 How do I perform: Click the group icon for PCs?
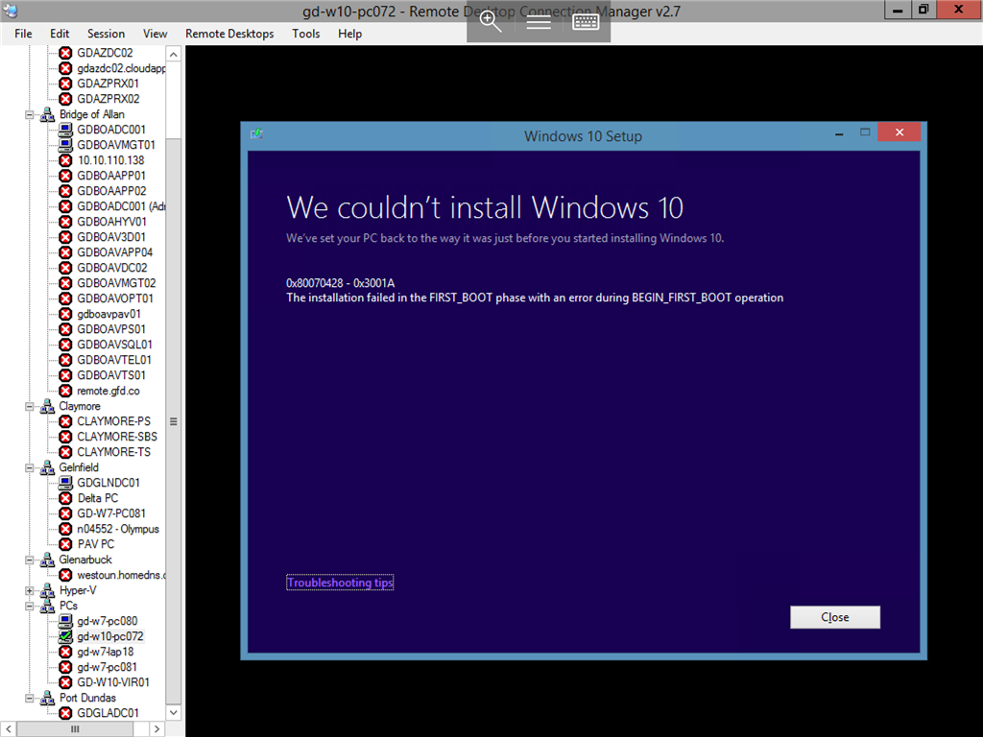coord(48,606)
